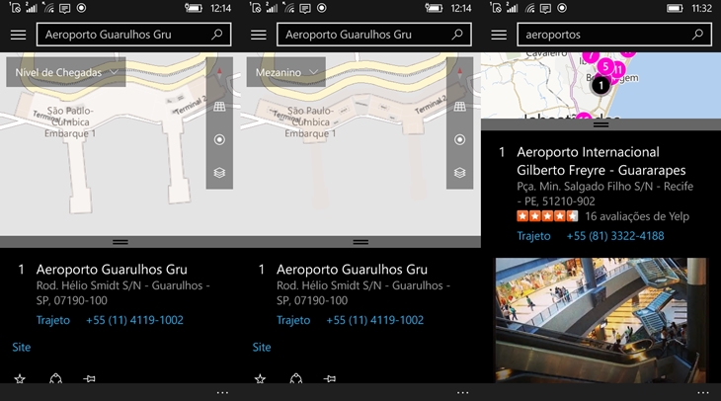Click compass north arrow on left map
721x401 pixels.
219,73
